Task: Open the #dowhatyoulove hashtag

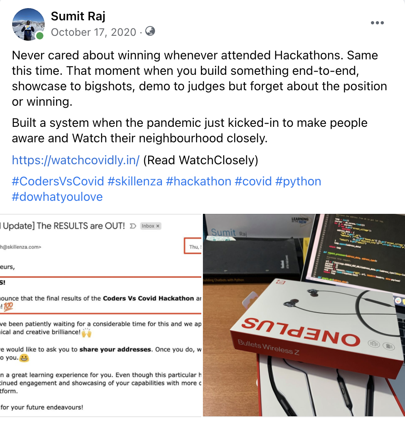Action: coord(57,197)
